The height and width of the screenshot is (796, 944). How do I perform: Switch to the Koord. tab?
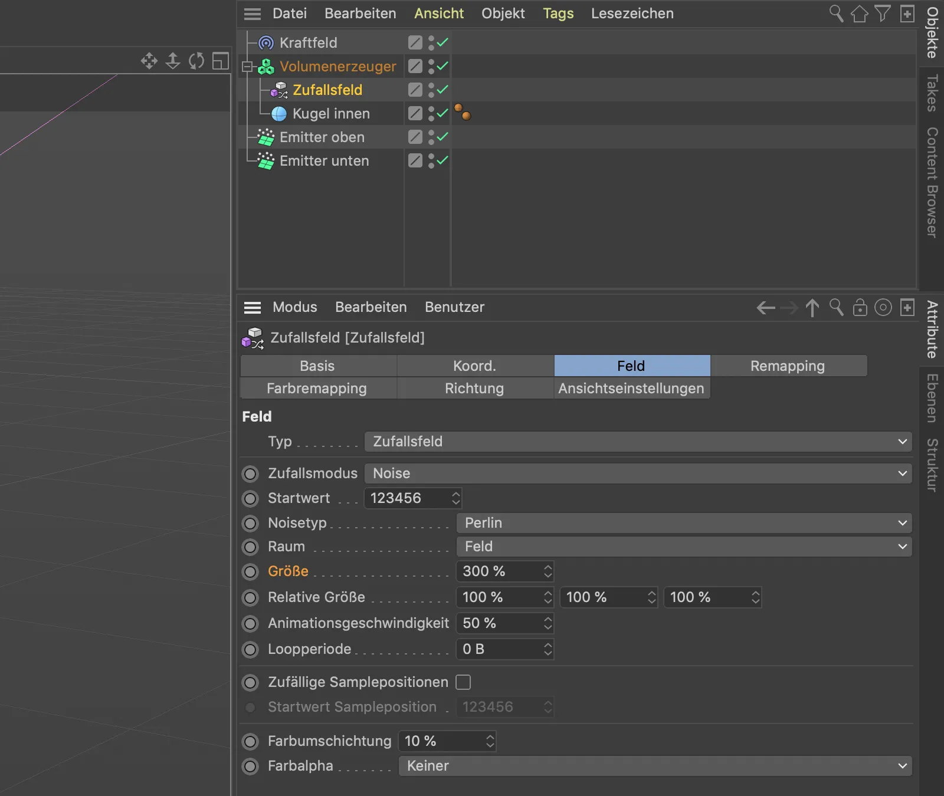[x=475, y=366]
